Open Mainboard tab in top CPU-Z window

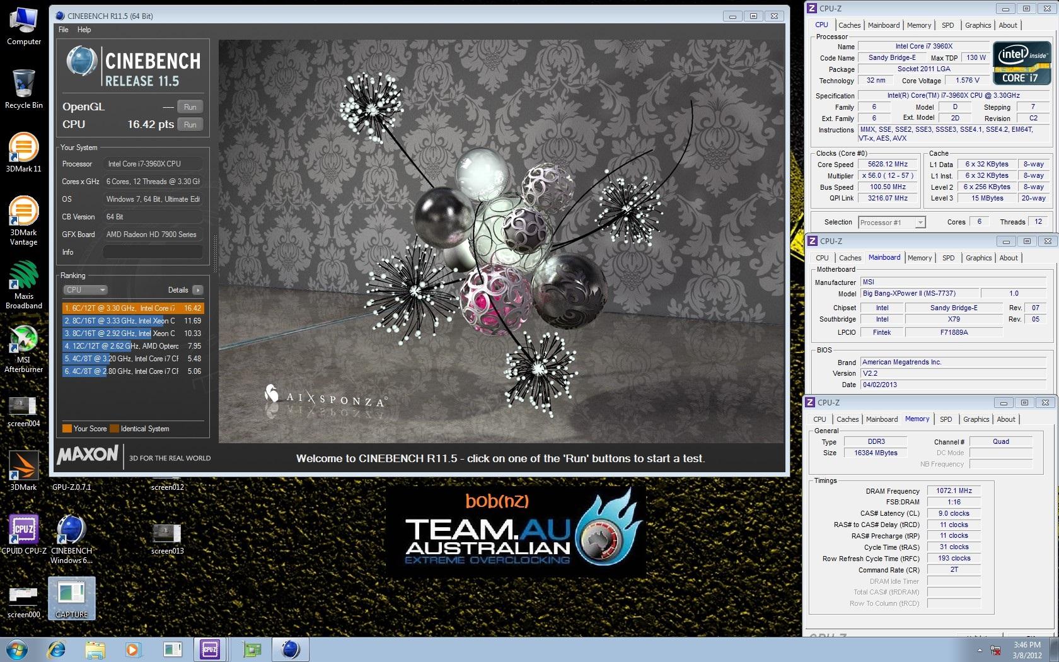click(884, 25)
